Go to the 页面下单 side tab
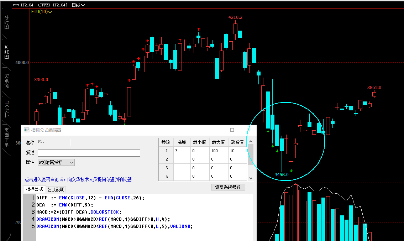This screenshot has width=404, height=241. point(6,138)
